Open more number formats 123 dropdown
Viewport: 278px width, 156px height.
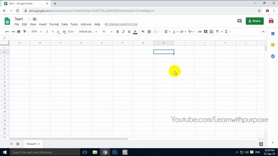(70, 32)
